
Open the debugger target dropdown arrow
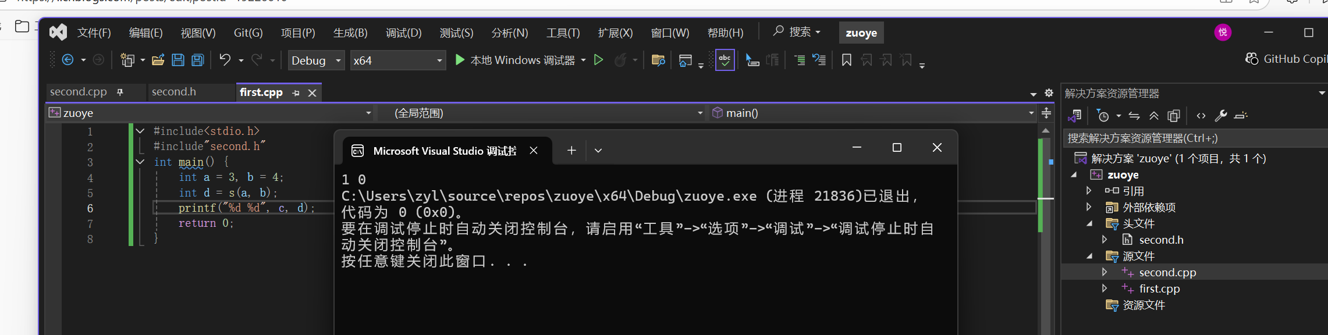pos(583,60)
